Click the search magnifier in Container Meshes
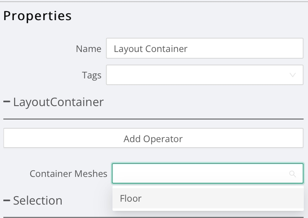The height and width of the screenshot is (218, 308). 293,174
